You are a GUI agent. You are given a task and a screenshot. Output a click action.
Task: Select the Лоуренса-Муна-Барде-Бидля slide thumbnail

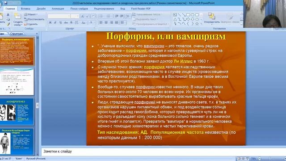17,141
